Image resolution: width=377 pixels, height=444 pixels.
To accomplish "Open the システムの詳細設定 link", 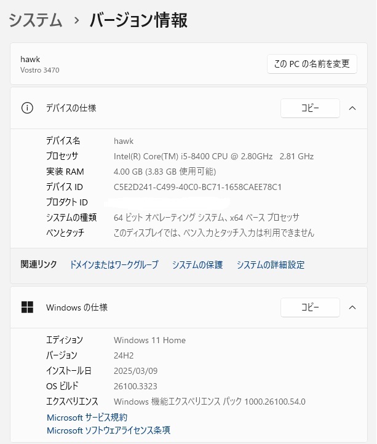I will pyautogui.click(x=270, y=265).
